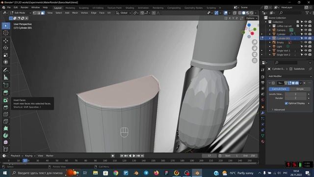Switch to vertex select mode

click(35, 13)
